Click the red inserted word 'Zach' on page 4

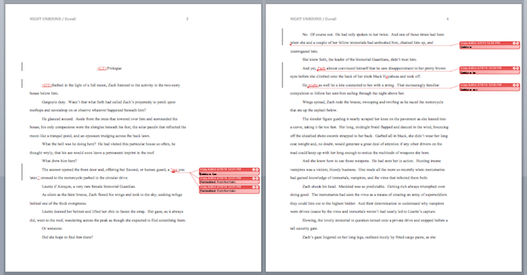321,69
